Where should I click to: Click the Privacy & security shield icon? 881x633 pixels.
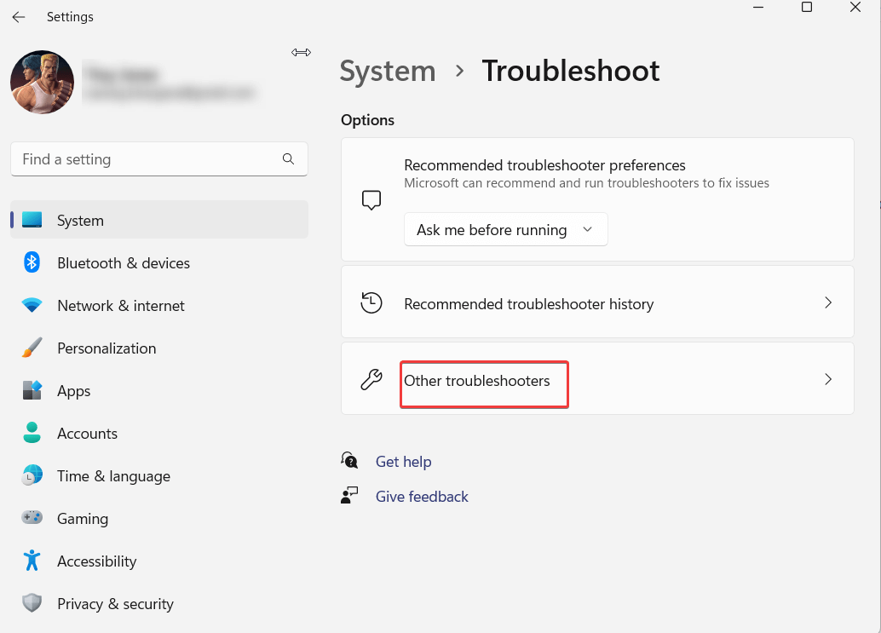32,603
